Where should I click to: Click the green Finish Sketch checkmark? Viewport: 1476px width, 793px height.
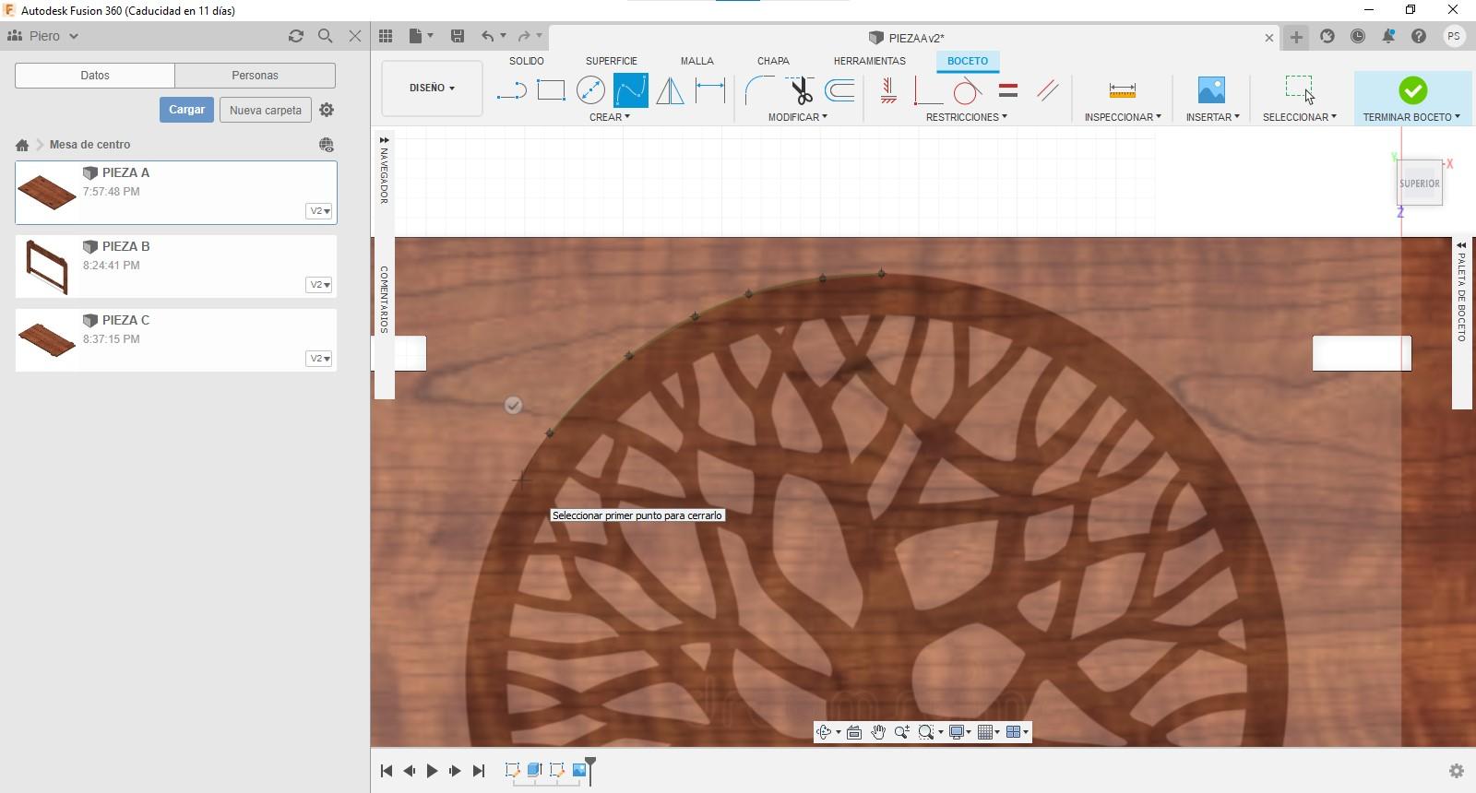tap(1412, 90)
